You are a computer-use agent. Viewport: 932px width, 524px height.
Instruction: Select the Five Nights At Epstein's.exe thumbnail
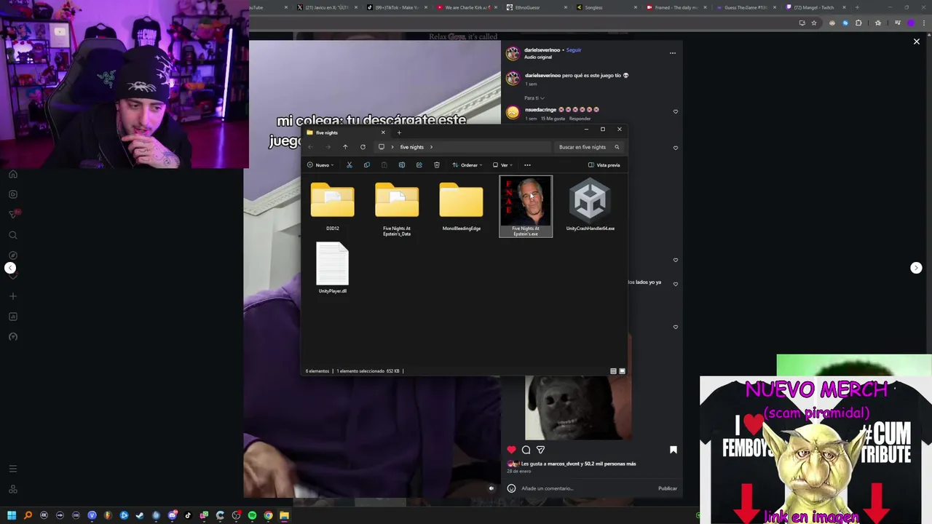(x=526, y=206)
